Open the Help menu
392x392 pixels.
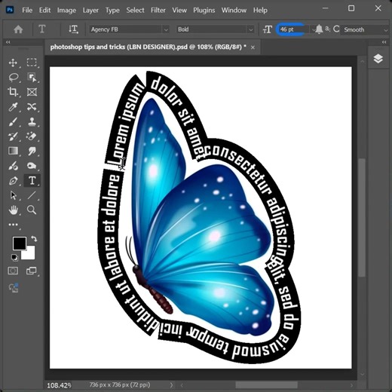260,11
